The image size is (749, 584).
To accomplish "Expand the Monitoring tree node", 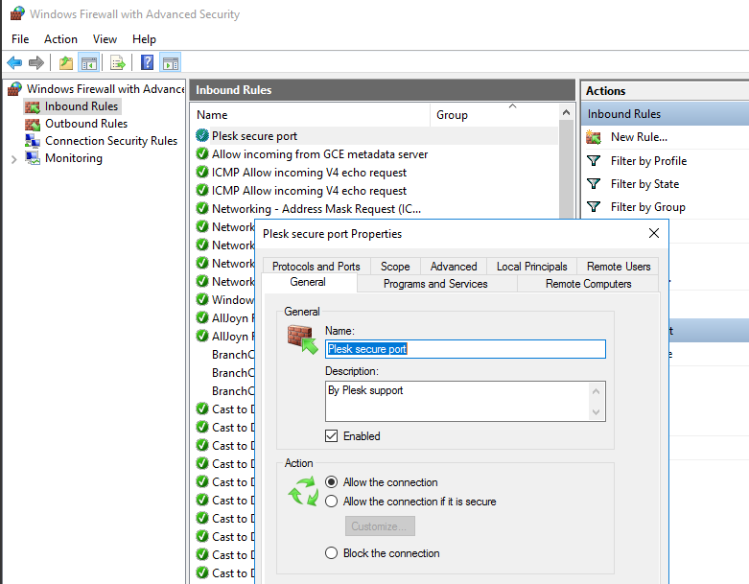I will [x=13, y=159].
